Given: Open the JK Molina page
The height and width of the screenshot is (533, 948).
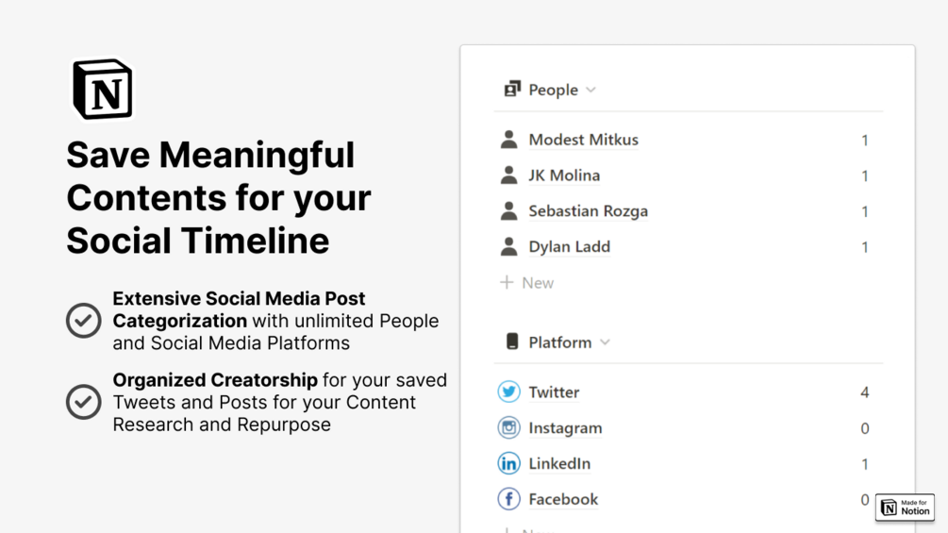Looking at the screenshot, I should 564,175.
